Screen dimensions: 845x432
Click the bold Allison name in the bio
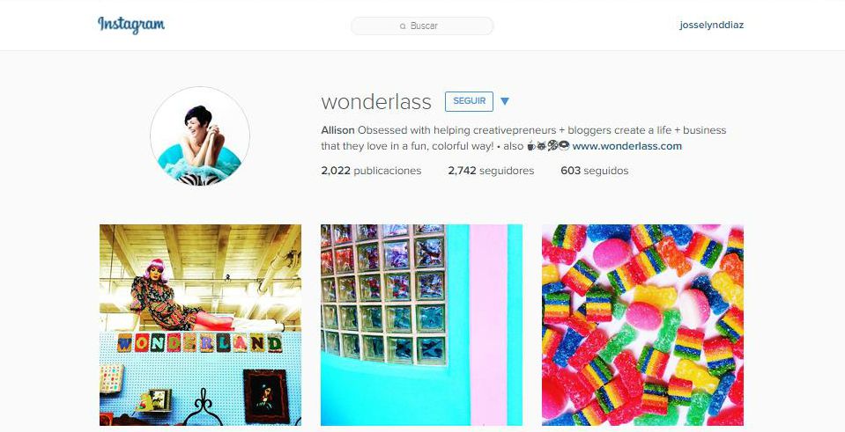[x=337, y=130]
